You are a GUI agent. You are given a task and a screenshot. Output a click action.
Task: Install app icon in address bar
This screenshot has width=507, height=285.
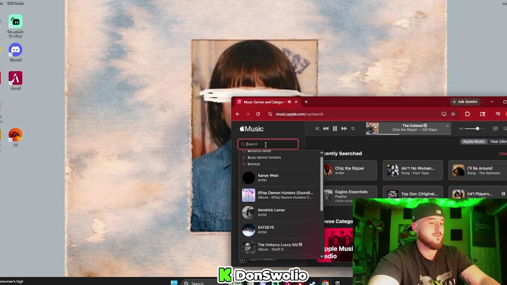[444, 114]
